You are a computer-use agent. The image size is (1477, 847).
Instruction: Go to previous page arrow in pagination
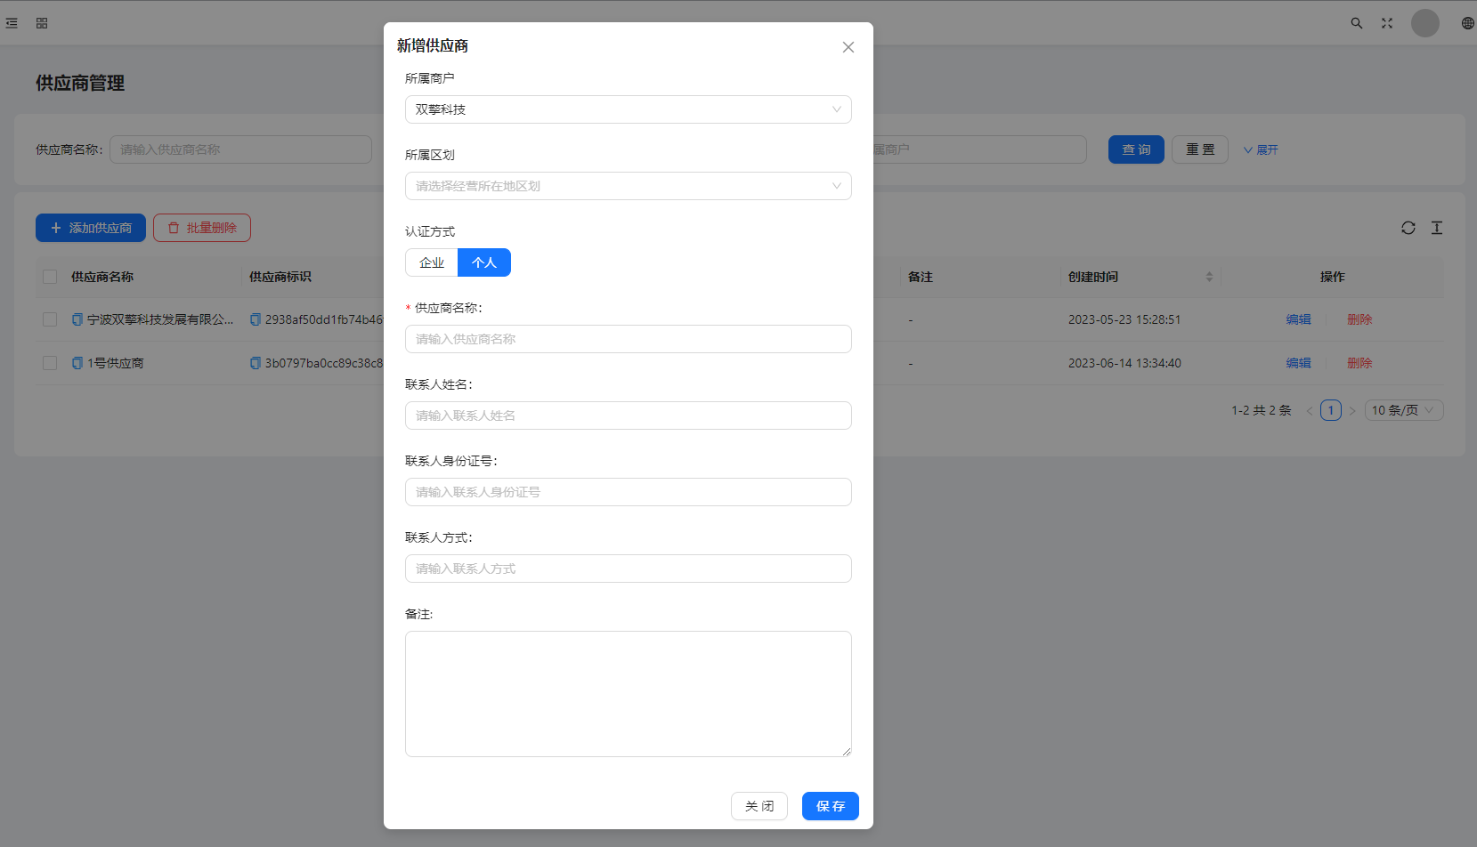coord(1310,410)
